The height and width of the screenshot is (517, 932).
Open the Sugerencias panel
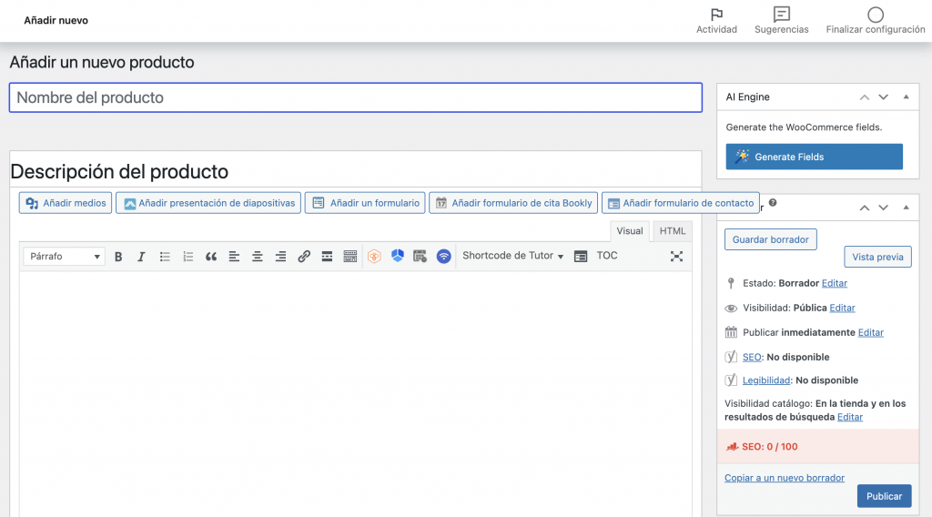[x=781, y=15]
